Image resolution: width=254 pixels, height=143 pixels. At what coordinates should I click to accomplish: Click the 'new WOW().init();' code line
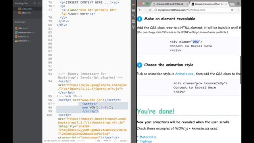[98, 108]
